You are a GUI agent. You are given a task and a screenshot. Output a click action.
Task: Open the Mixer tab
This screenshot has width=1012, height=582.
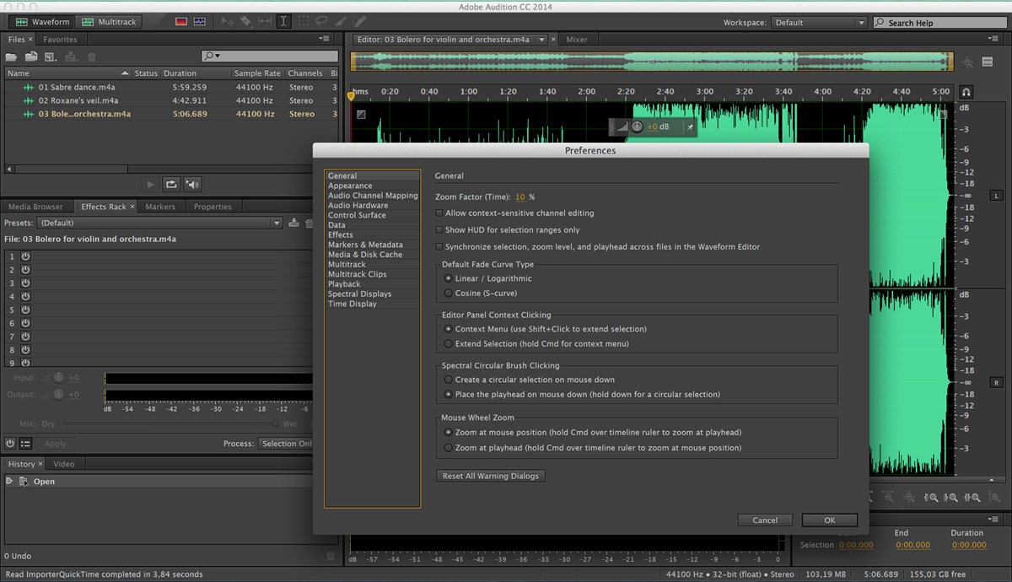pyautogui.click(x=577, y=40)
